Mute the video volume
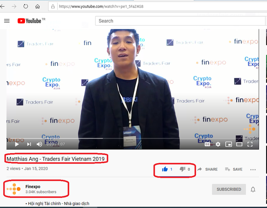 [x=39, y=144]
